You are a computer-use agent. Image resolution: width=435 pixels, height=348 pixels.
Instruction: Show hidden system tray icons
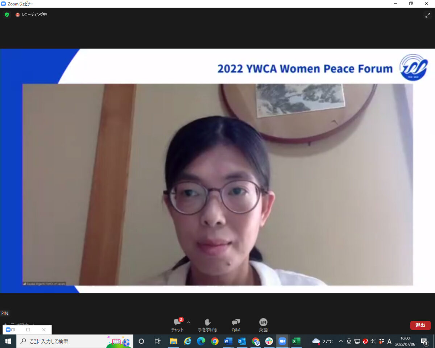pos(341,341)
